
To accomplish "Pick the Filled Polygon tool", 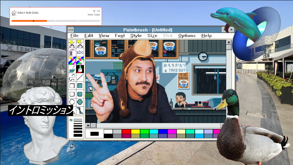I will click(80, 110).
